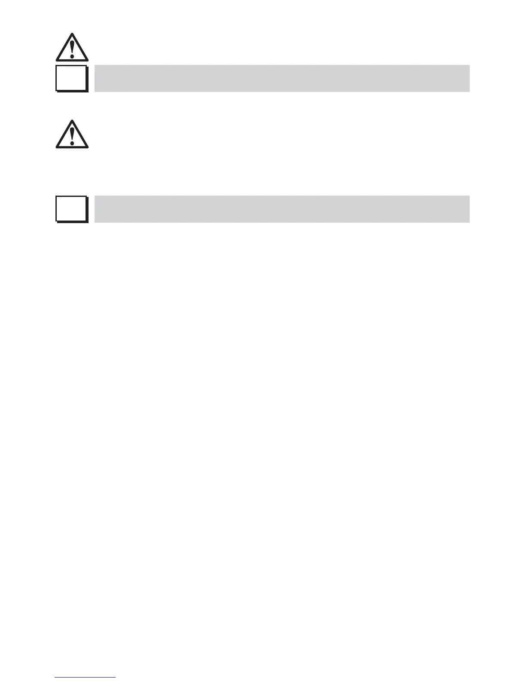Expand the second gray header bar
This screenshot has width=526, height=681.
[x=282, y=209]
